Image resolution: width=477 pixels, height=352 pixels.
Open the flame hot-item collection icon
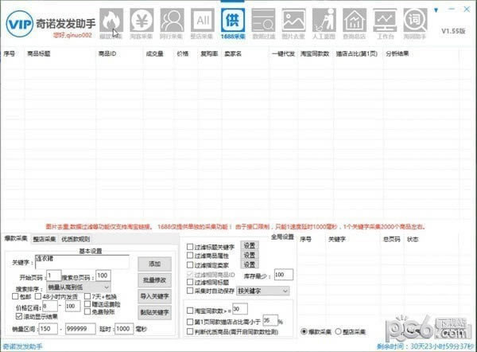[111, 21]
